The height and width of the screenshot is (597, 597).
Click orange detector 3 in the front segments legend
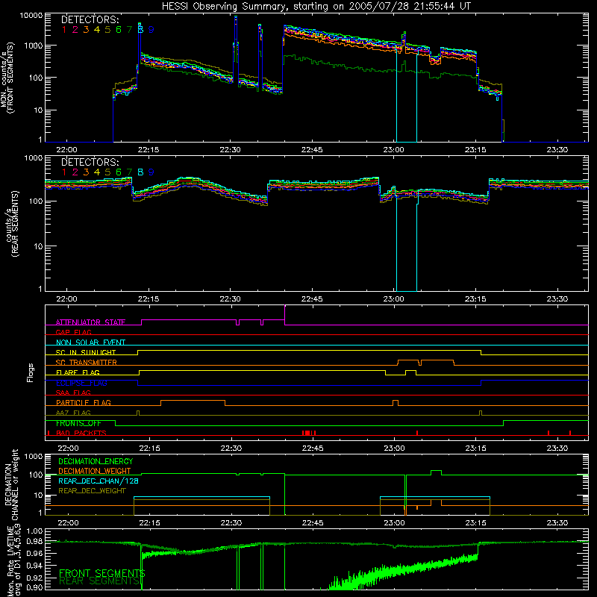(86, 30)
